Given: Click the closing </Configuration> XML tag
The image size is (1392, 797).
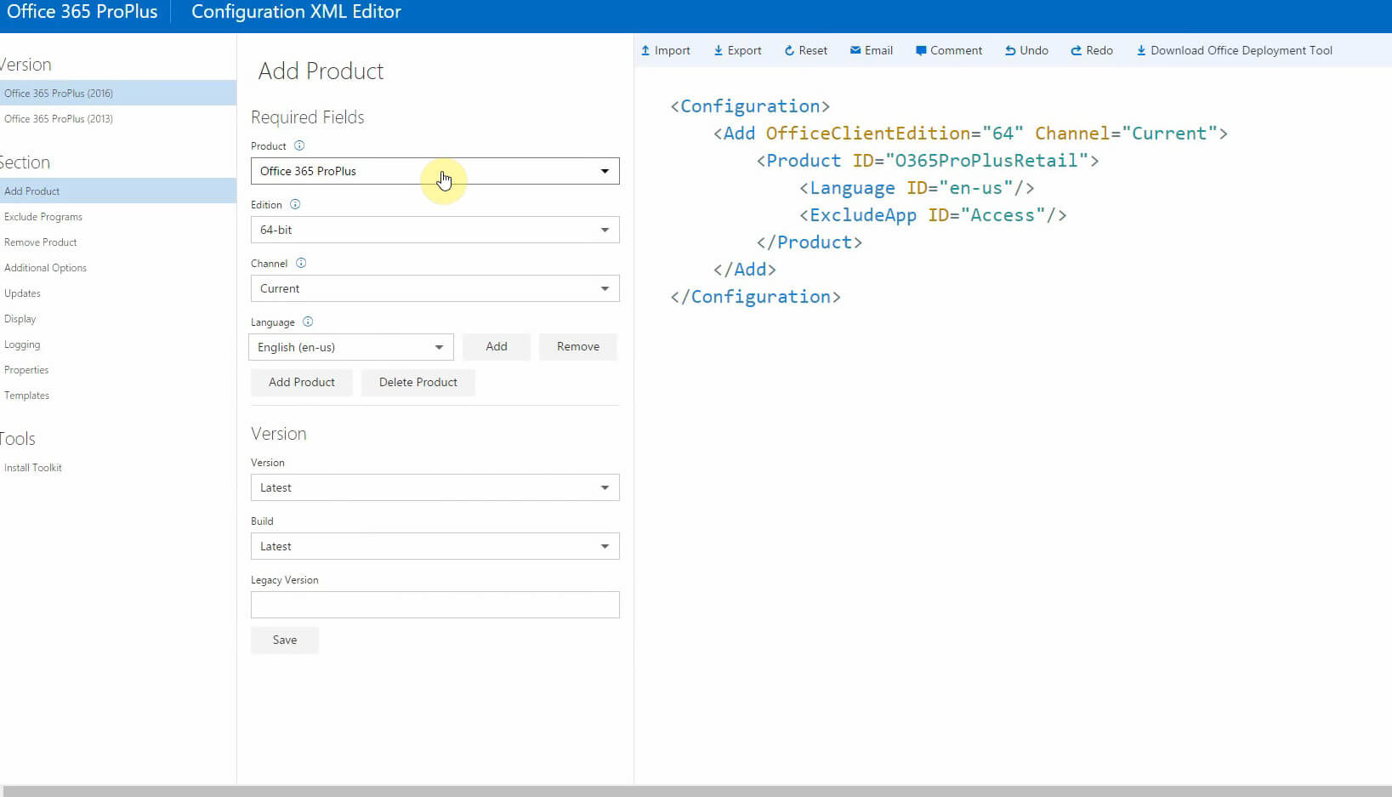Looking at the screenshot, I should [x=755, y=297].
